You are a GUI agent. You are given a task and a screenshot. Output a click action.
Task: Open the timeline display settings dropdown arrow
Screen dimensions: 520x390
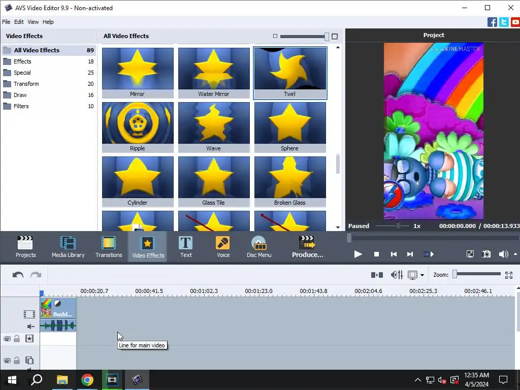(422, 275)
